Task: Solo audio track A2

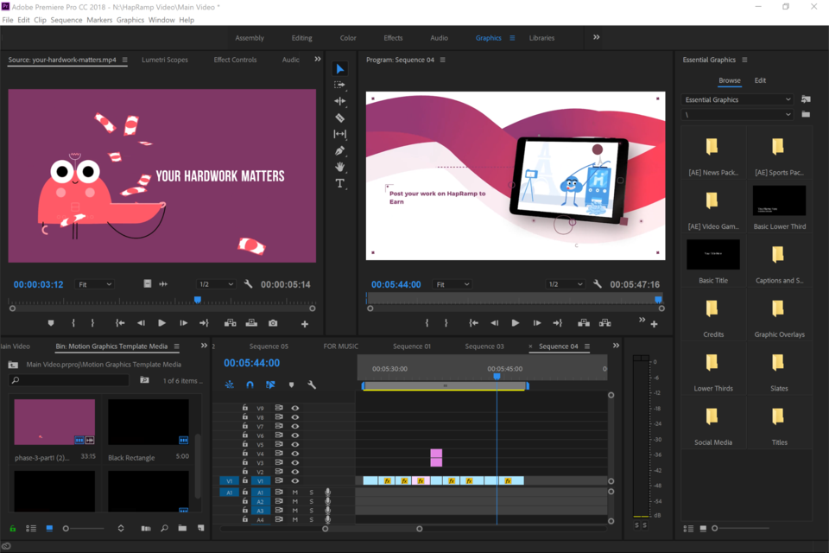Action: click(312, 501)
